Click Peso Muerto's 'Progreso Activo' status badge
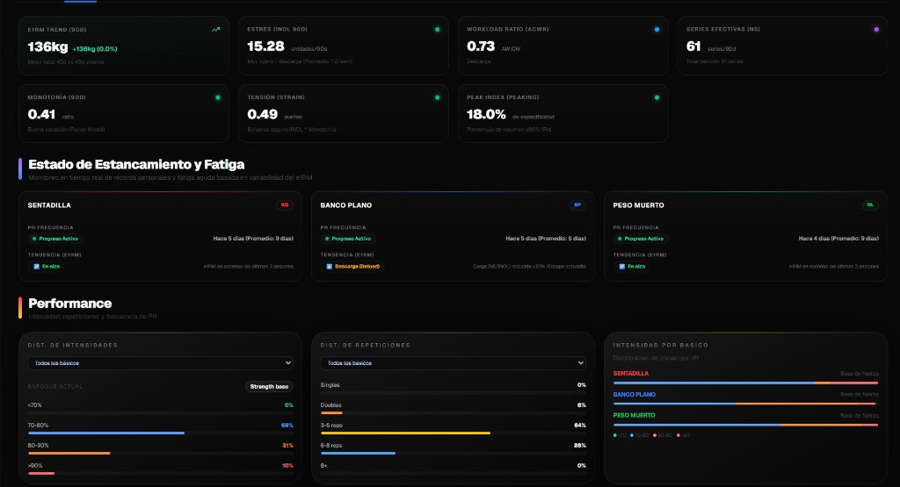Image resolution: width=900 pixels, height=487 pixels. (x=641, y=239)
